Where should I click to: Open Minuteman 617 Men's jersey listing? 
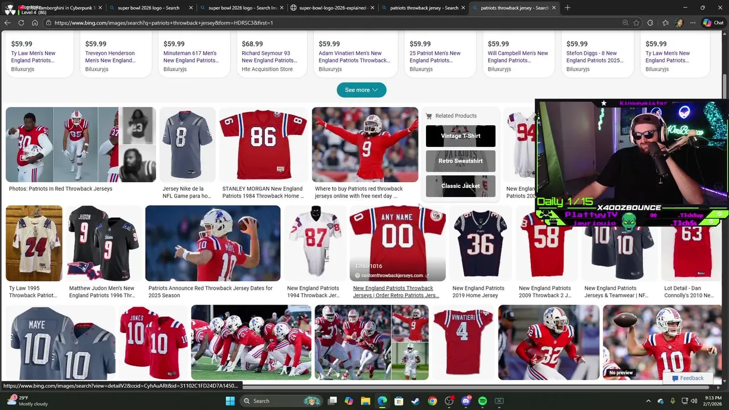(191, 57)
